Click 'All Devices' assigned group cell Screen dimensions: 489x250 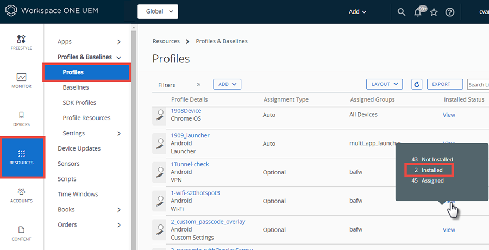click(x=363, y=115)
